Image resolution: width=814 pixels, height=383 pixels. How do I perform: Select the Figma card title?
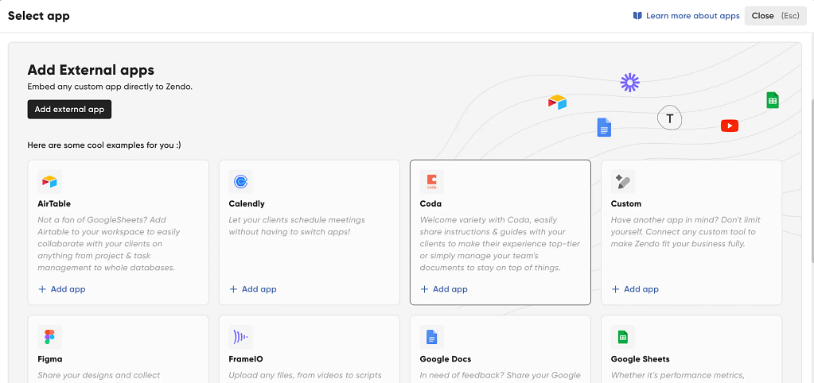coord(50,358)
